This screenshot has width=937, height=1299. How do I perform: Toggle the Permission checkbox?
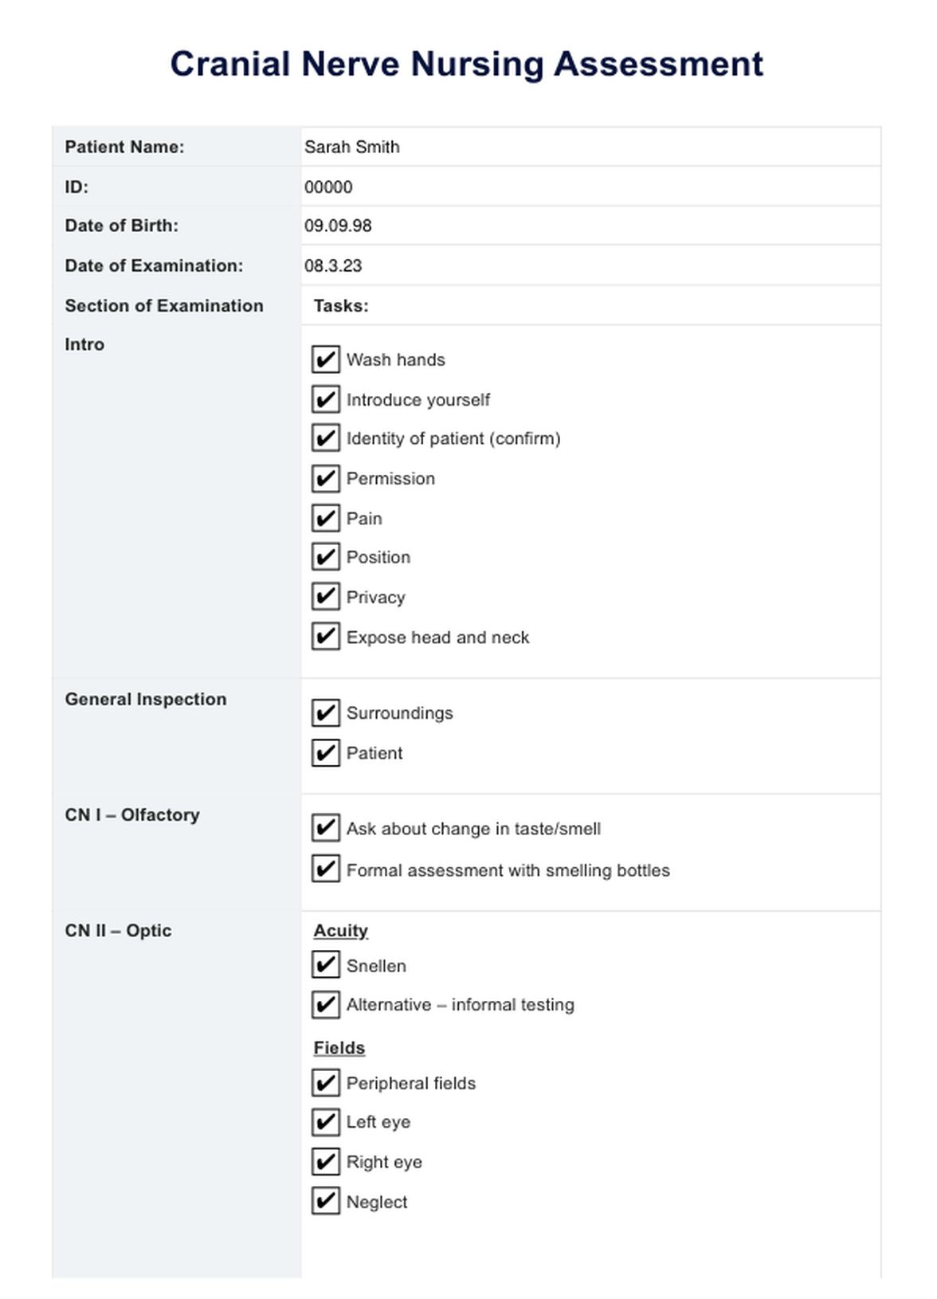point(325,478)
